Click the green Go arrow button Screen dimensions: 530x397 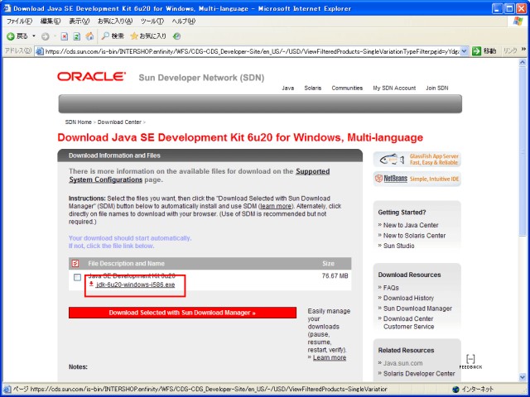476,51
